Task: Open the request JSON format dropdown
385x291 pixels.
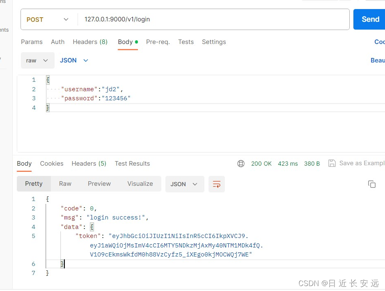Action: tap(74, 60)
